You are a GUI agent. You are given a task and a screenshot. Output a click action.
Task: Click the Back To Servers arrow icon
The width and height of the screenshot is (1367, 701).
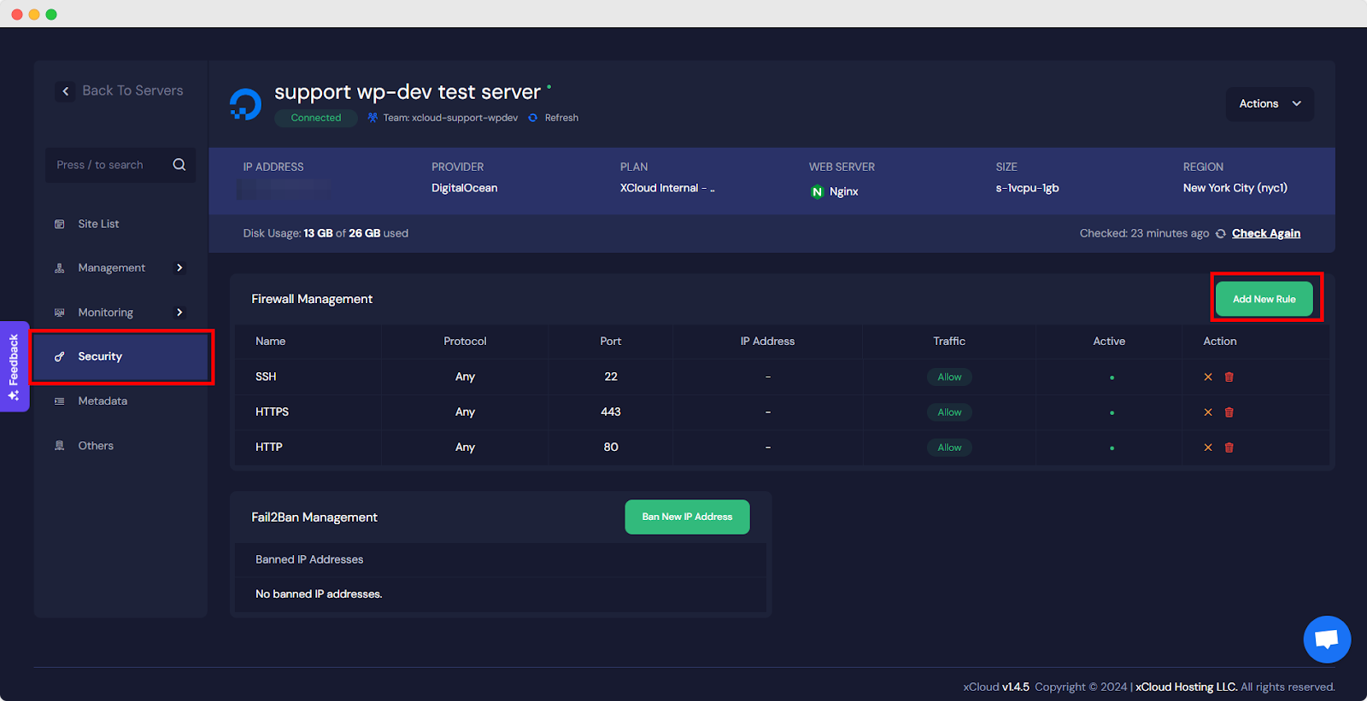pos(66,91)
